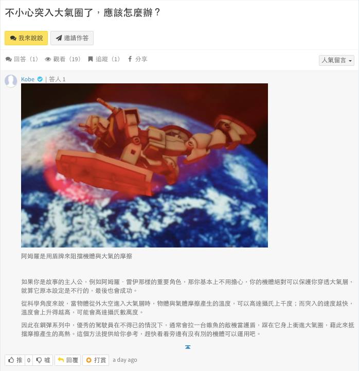Open the Gundam re-entry image
The height and width of the screenshot is (371, 359).
[145, 165]
